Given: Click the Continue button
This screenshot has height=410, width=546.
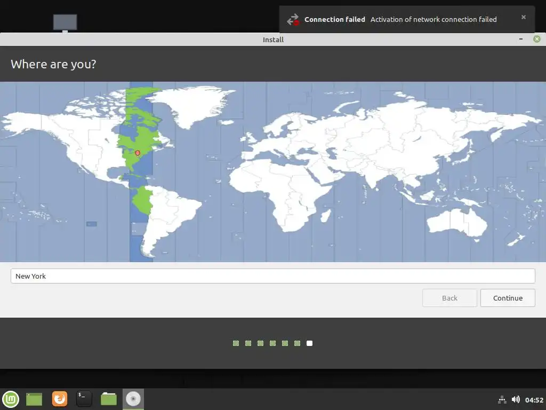Looking at the screenshot, I should (508, 298).
